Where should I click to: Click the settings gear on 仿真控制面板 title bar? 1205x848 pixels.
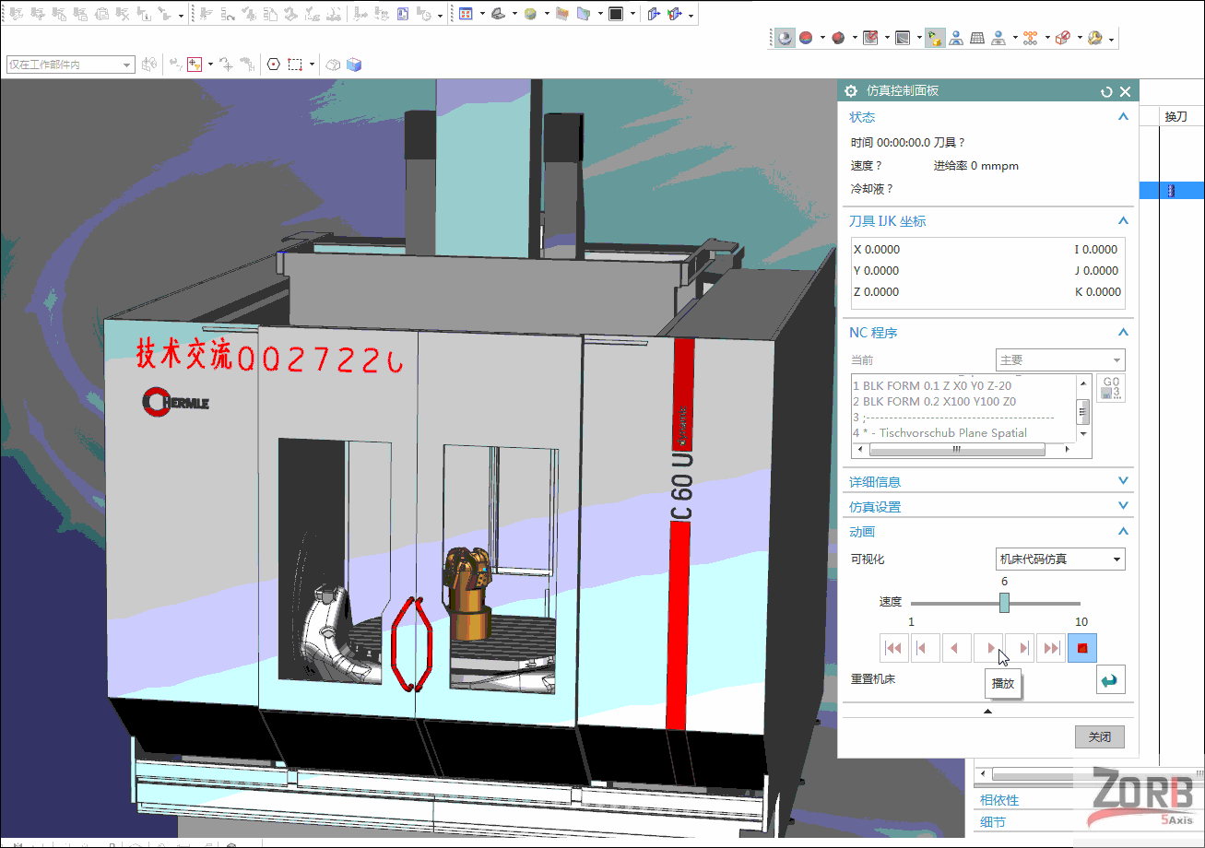coord(850,91)
